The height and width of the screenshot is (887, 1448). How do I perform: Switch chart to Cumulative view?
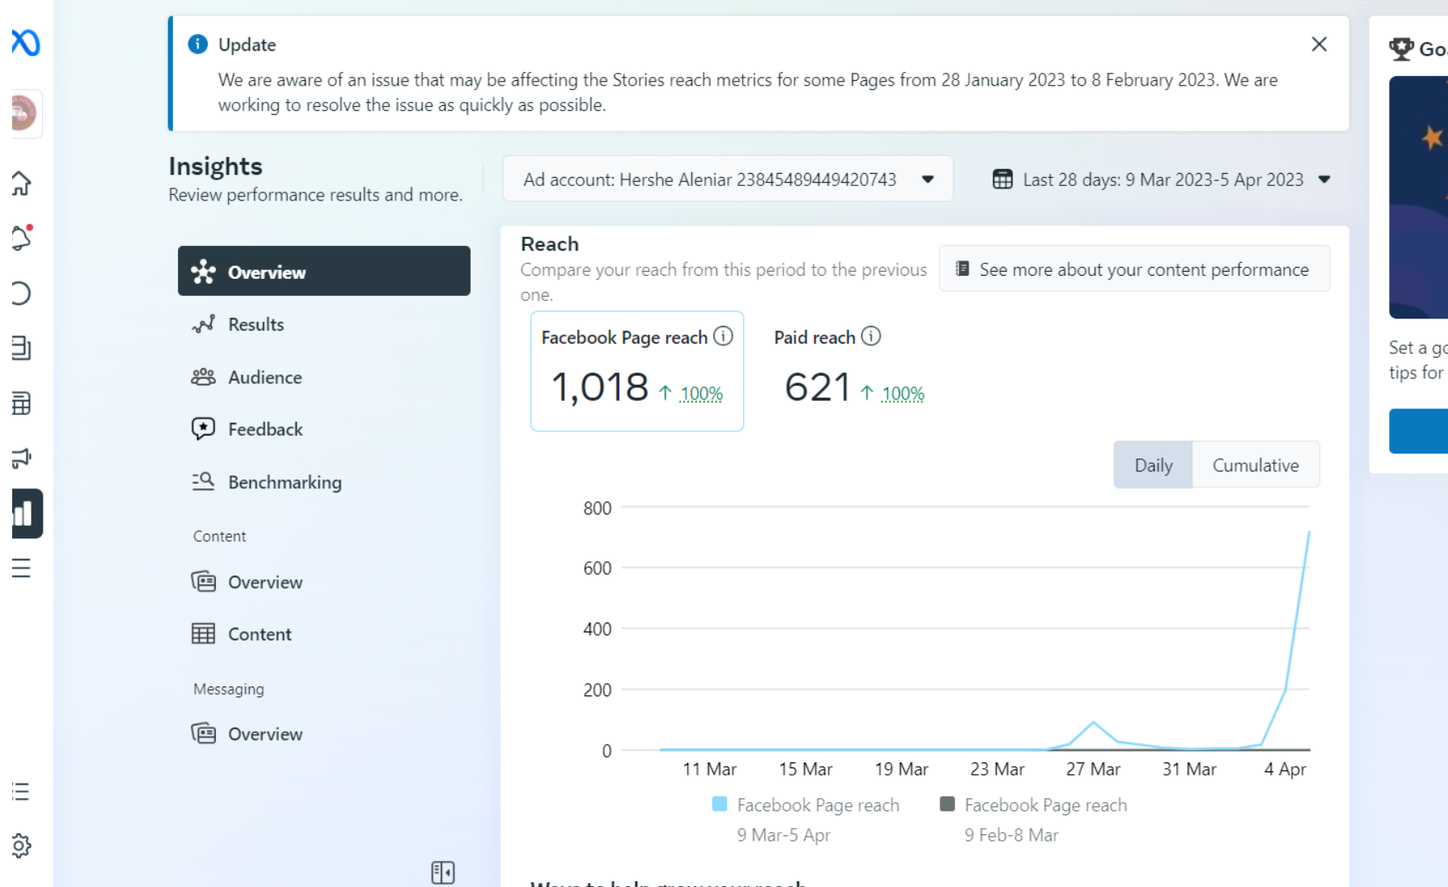point(1256,465)
